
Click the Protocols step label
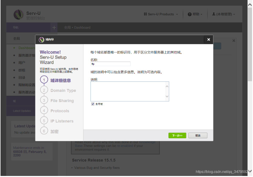click(60, 111)
